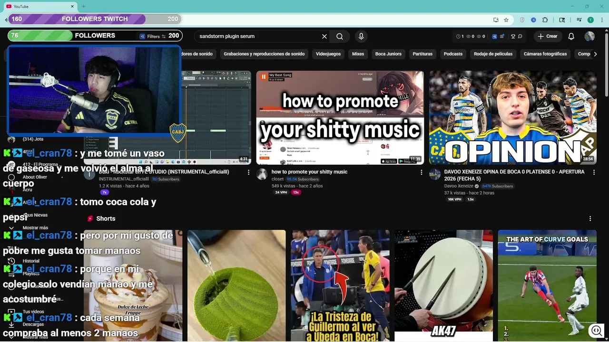Select the 'Grabaciones y reproducciones de sonido' chip
609x342 pixels.
[x=264, y=54]
